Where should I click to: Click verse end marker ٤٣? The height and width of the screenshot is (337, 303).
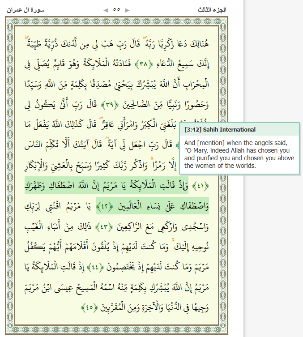[104, 227]
